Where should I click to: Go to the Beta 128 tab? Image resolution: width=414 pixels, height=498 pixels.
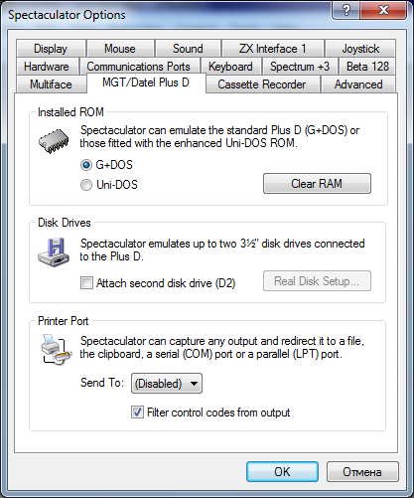(x=367, y=67)
